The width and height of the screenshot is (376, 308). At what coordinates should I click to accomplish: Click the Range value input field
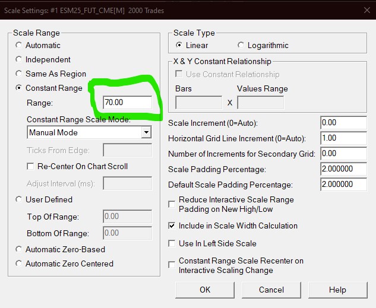pyautogui.click(x=126, y=103)
